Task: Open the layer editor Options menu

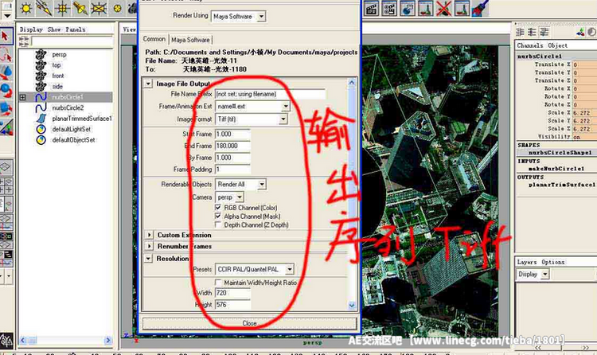Action: [x=553, y=262]
